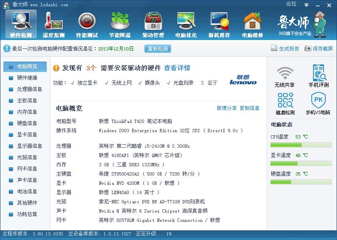This screenshot has width=337, height=240.
Task: Open 手机VS电脑 PK comparison
Action: [x=318, y=104]
